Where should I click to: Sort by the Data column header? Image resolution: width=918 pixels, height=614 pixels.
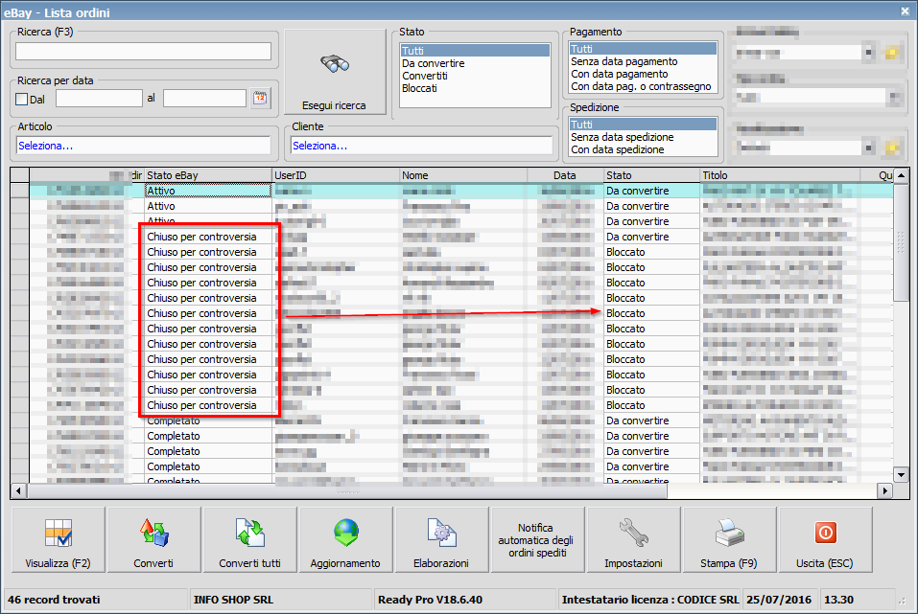click(x=566, y=175)
